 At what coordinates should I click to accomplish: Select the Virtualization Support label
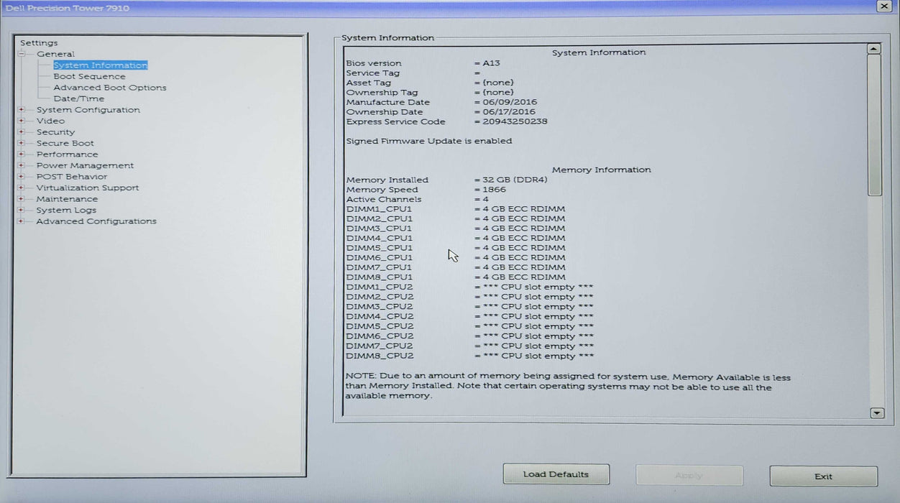(x=88, y=188)
